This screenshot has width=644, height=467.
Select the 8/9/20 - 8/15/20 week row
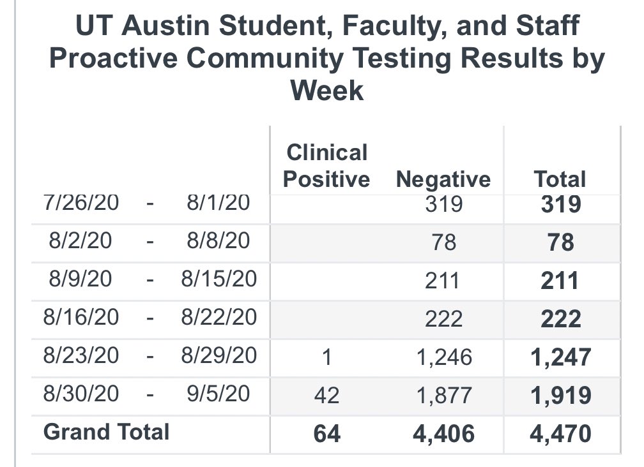coord(326,281)
